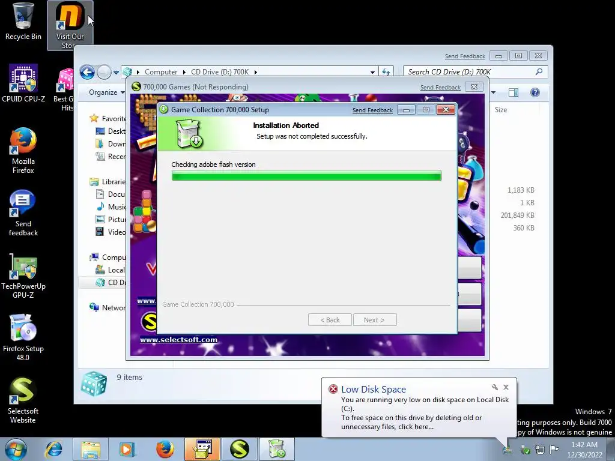Image resolution: width=615 pixels, height=461 pixels.
Task: Click Send Feedback in 700,000 Games window
Action: (440, 88)
